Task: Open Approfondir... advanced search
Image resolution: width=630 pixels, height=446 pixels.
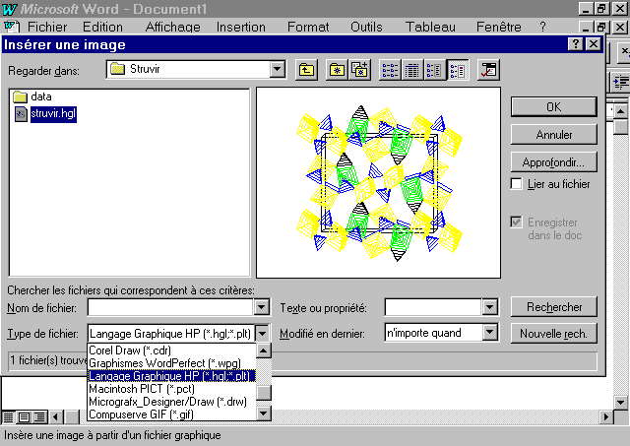Action: tap(553, 162)
